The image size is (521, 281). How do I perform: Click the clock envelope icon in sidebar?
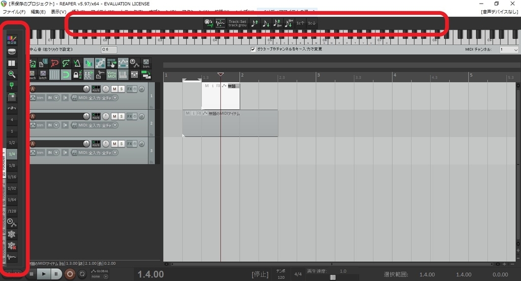coord(12,223)
